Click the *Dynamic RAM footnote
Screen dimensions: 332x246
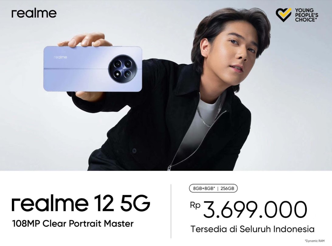click(315, 241)
